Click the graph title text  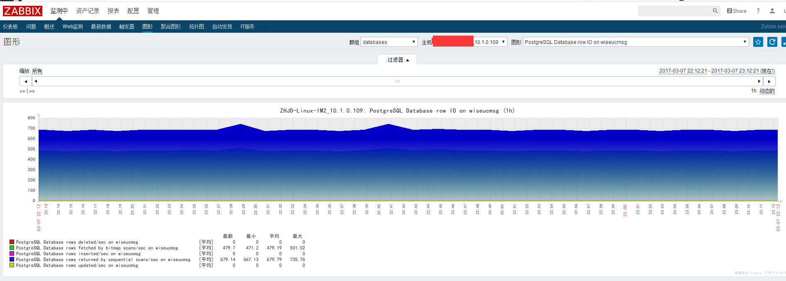click(397, 111)
